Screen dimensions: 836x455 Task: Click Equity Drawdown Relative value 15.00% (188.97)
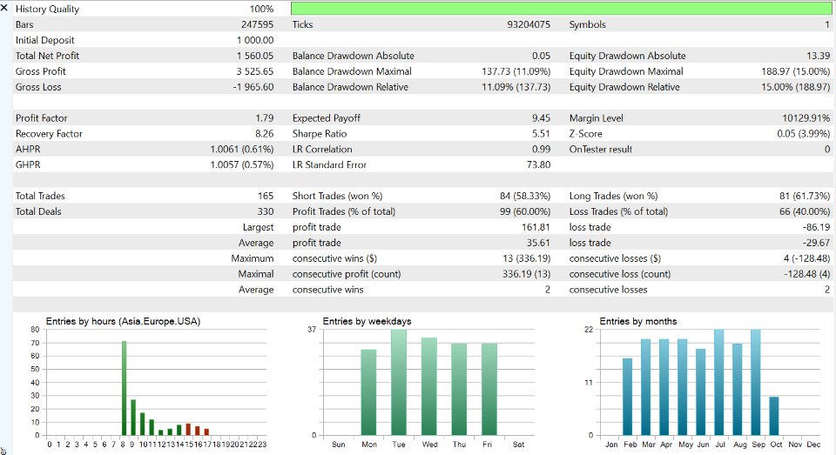tap(795, 87)
